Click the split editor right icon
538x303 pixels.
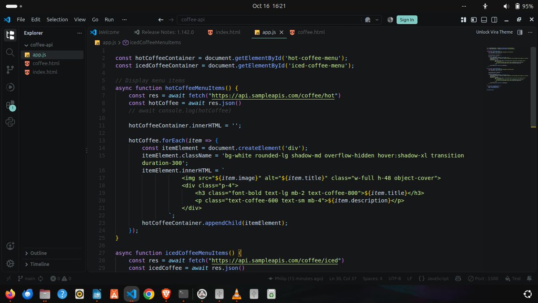pyautogui.click(x=520, y=32)
